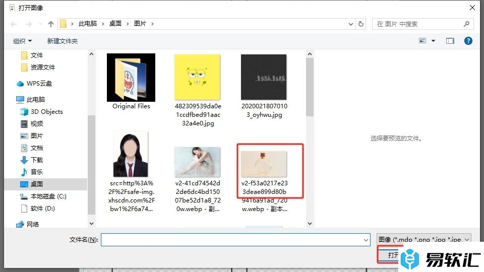Click 桌面 in the address breadcrumb

[115, 24]
